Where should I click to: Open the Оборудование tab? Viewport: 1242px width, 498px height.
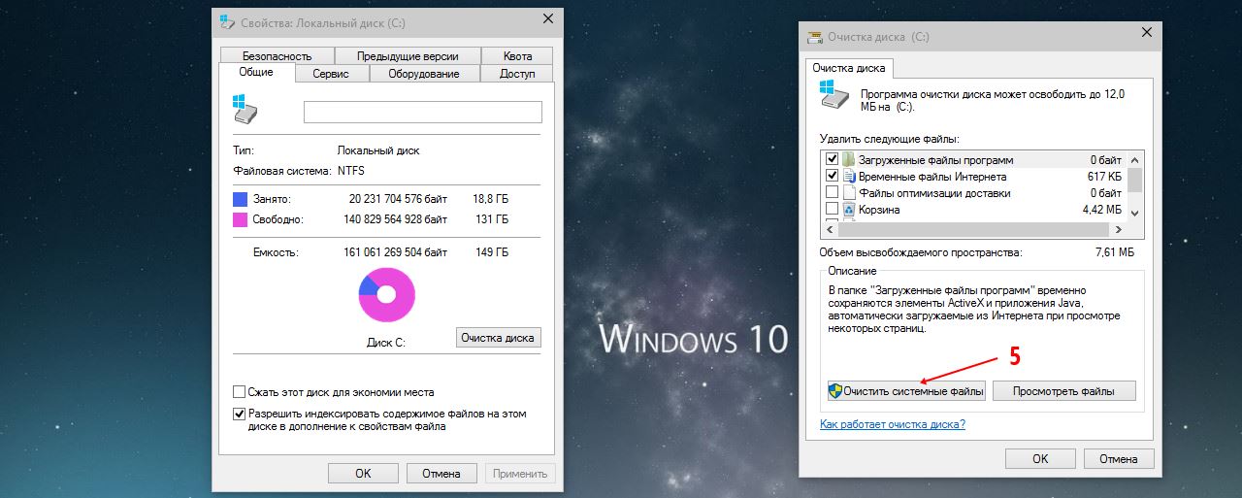pyautogui.click(x=423, y=74)
